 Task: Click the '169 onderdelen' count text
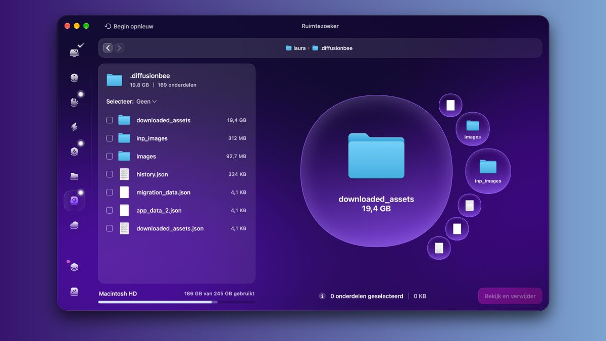[177, 85]
